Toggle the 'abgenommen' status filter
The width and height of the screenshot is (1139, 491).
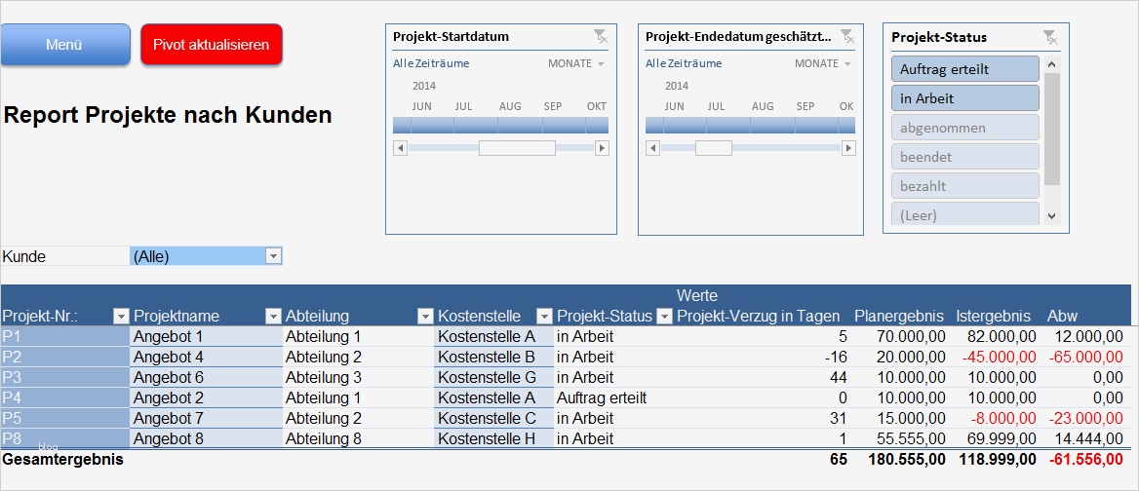pyautogui.click(x=964, y=128)
